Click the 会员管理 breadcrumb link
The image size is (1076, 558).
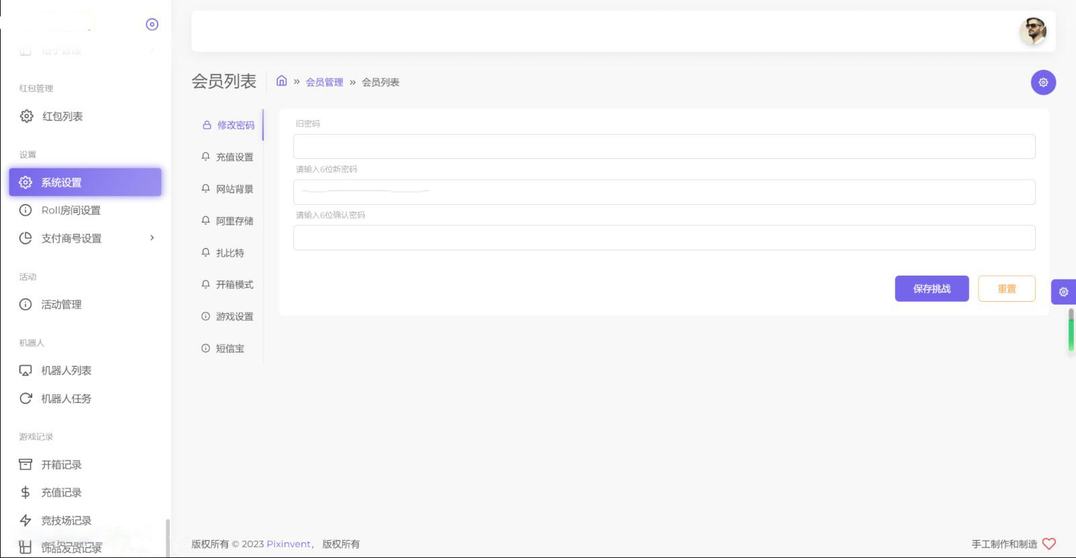point(324,82)
